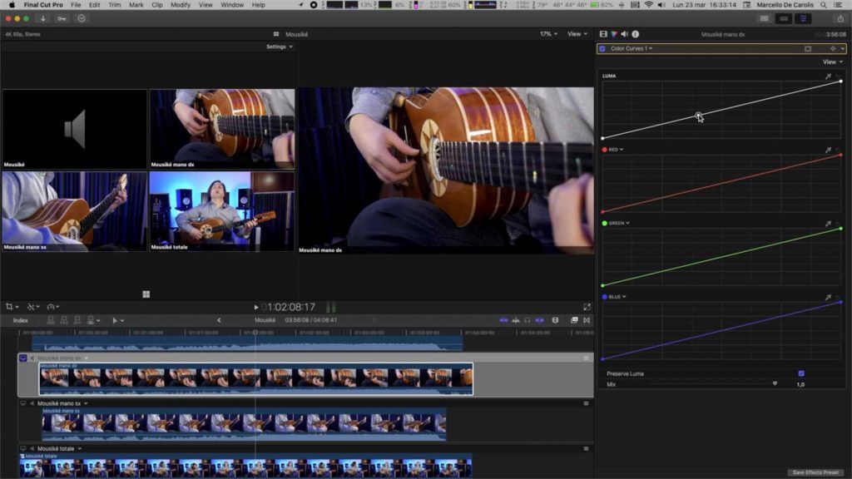Toggle skimming icon in timeline toolbar

503,320
